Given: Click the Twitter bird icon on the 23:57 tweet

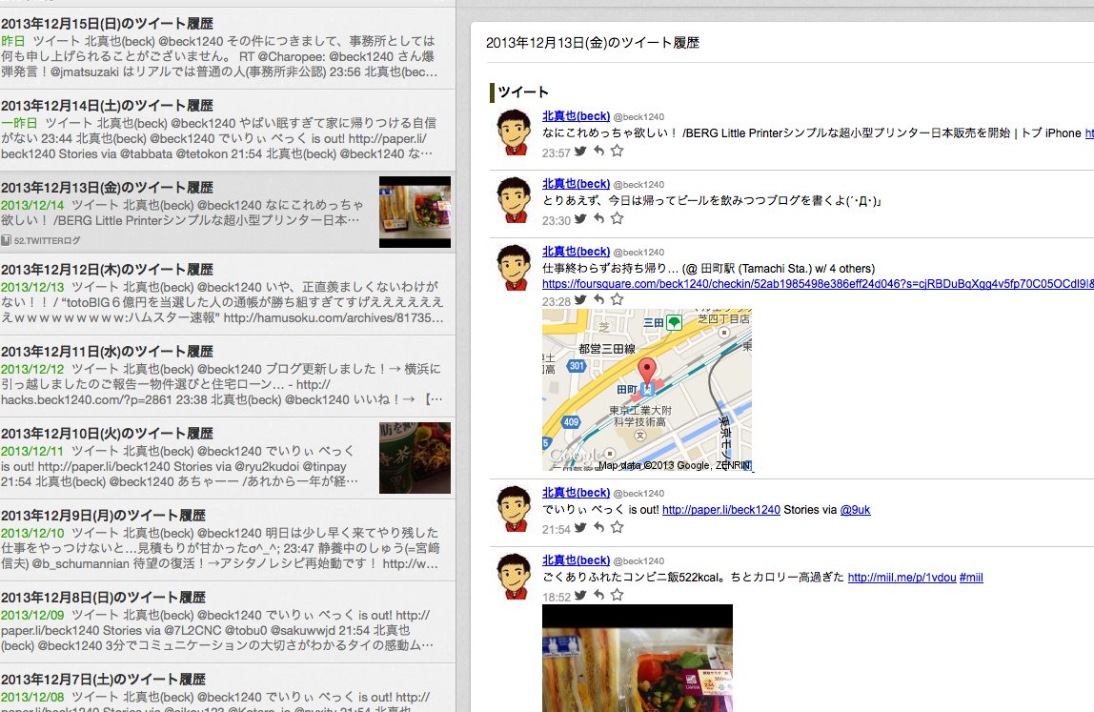Looking at the screenshot, I should tap(580, 152).
